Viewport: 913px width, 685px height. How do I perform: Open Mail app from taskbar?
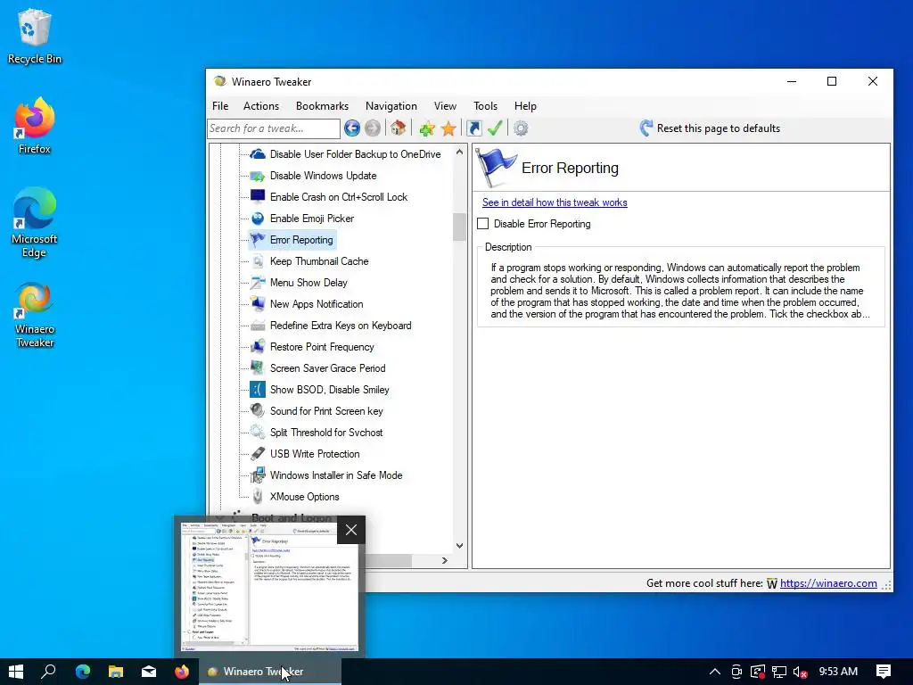point(149,672)
